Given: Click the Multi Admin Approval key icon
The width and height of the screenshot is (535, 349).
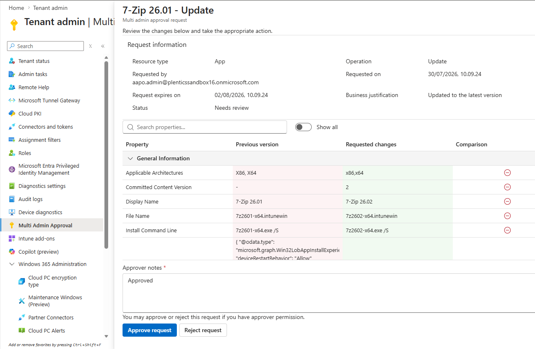Looking at the screenshot, I should (12, 225).
